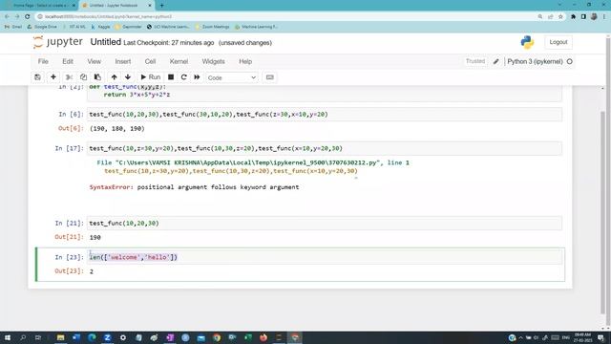The image size is (611, 344).
Task: Close the Untitled Jupyter Notebook tab
Action: [150, 6]
